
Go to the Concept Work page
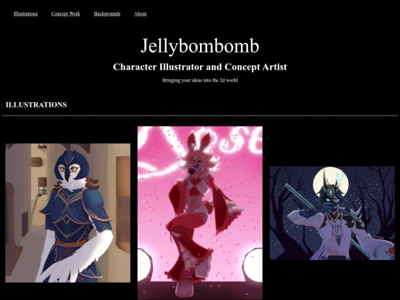click(x=66, y=14)
